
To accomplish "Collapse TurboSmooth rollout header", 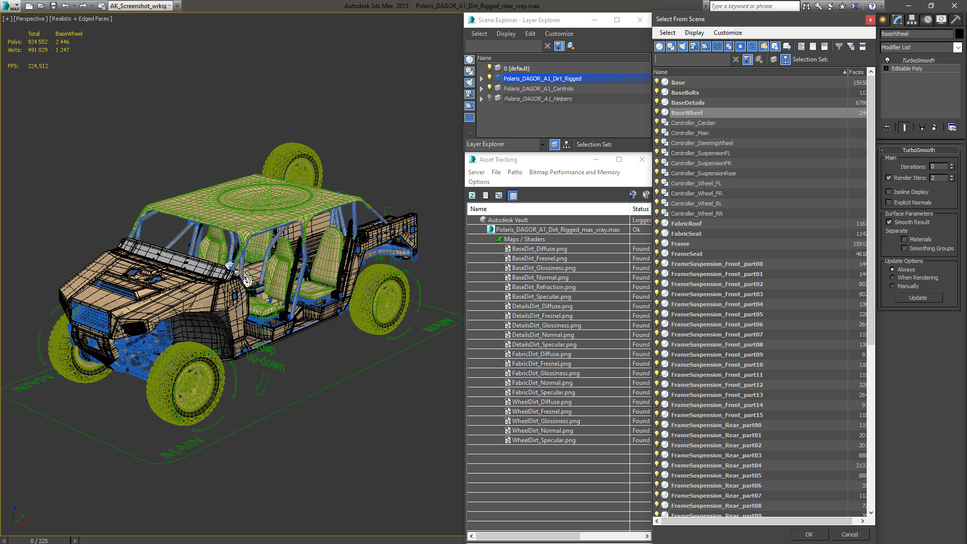I will tap(918, 150).
